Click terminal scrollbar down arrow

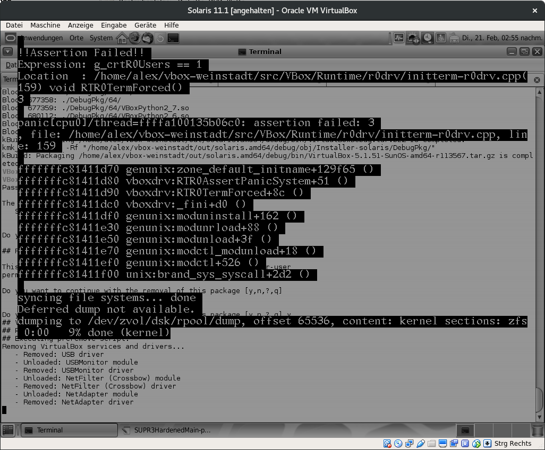[540, 417]
